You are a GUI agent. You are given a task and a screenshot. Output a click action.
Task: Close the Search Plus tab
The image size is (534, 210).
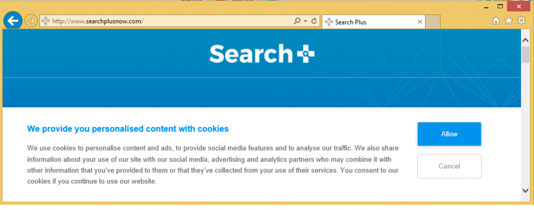(420, 22)
